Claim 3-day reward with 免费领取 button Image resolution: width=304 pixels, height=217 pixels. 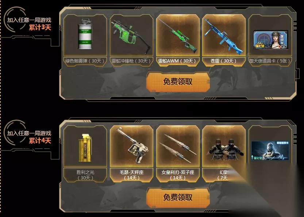pos(178,82)
